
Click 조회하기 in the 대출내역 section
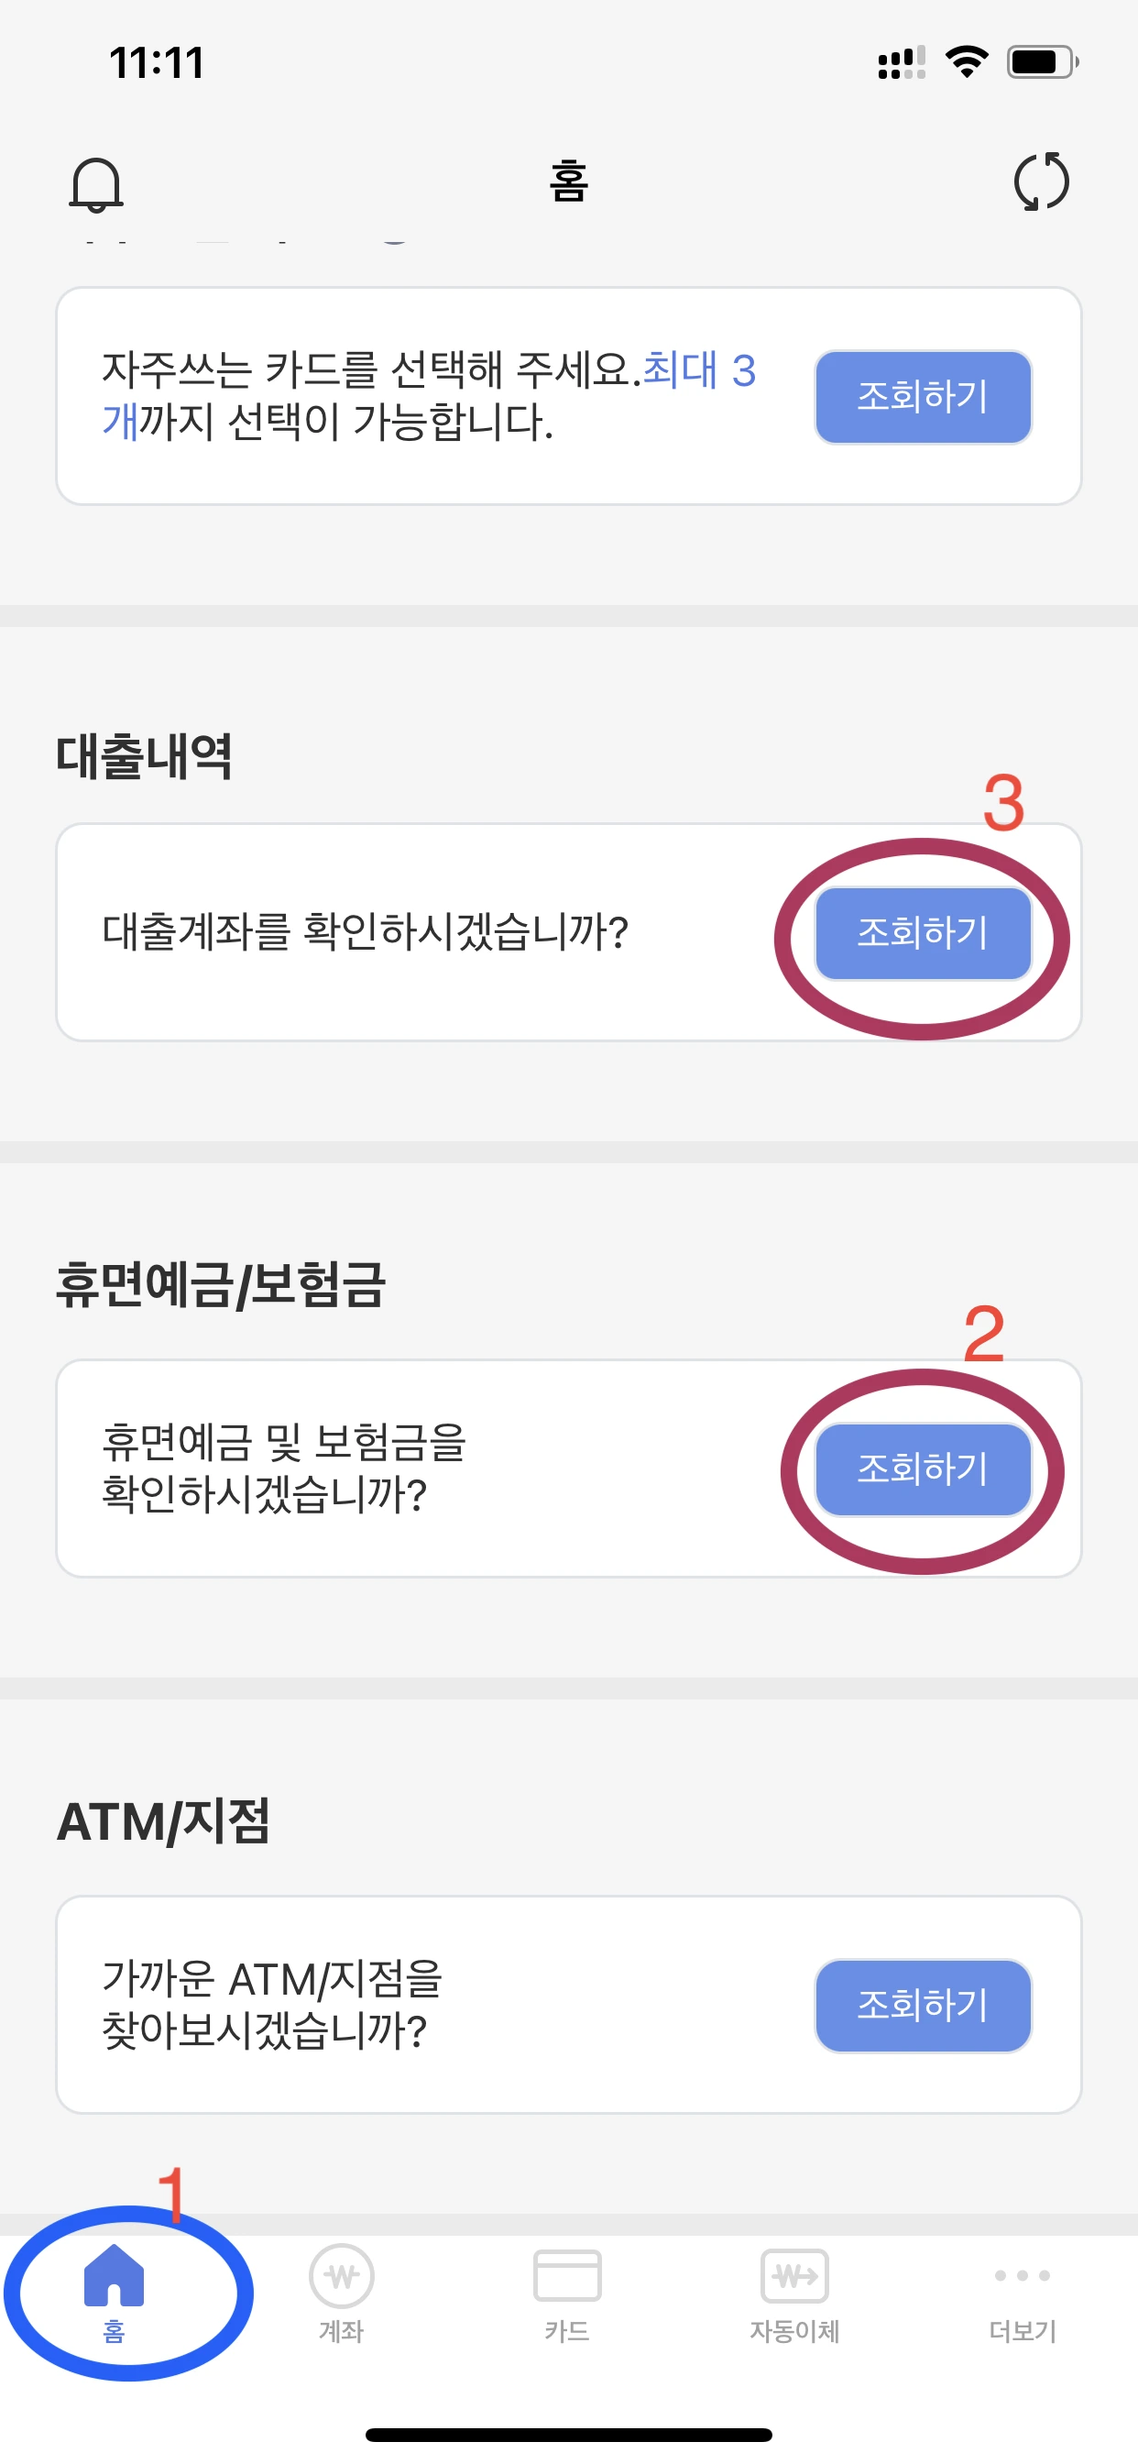[923, 932]
